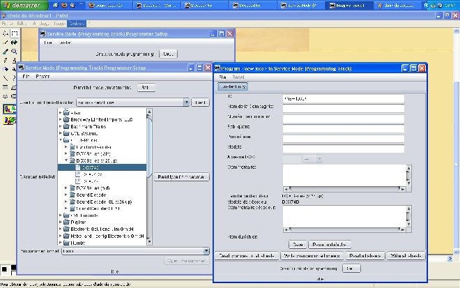
Task: Choose the Rectangle shape tool in Paint
Action: point(6,87)
